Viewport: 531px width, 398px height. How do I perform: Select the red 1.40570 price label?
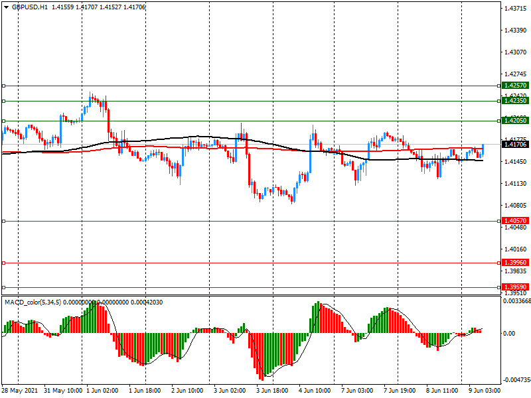coord(515,221)
